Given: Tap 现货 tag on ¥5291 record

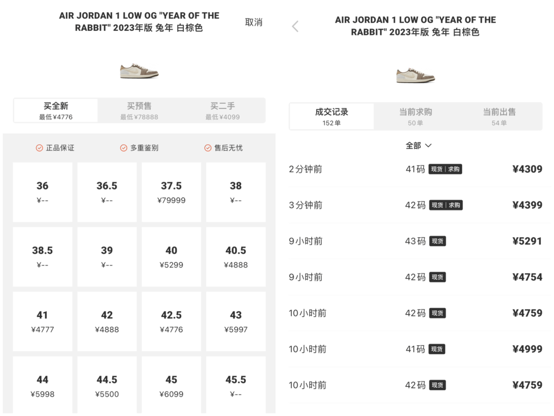Looking at the screenshot, I should click(438, 241).
